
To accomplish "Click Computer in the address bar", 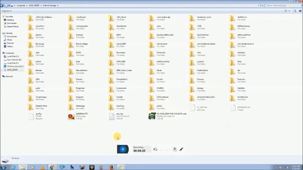I will [x=21, y=6].
